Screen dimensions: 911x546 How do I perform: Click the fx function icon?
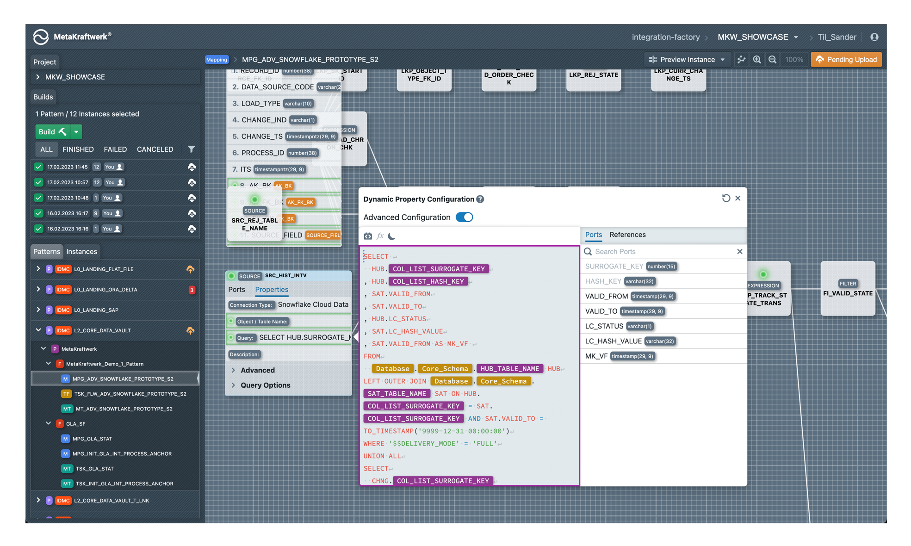tap(380, 236)
